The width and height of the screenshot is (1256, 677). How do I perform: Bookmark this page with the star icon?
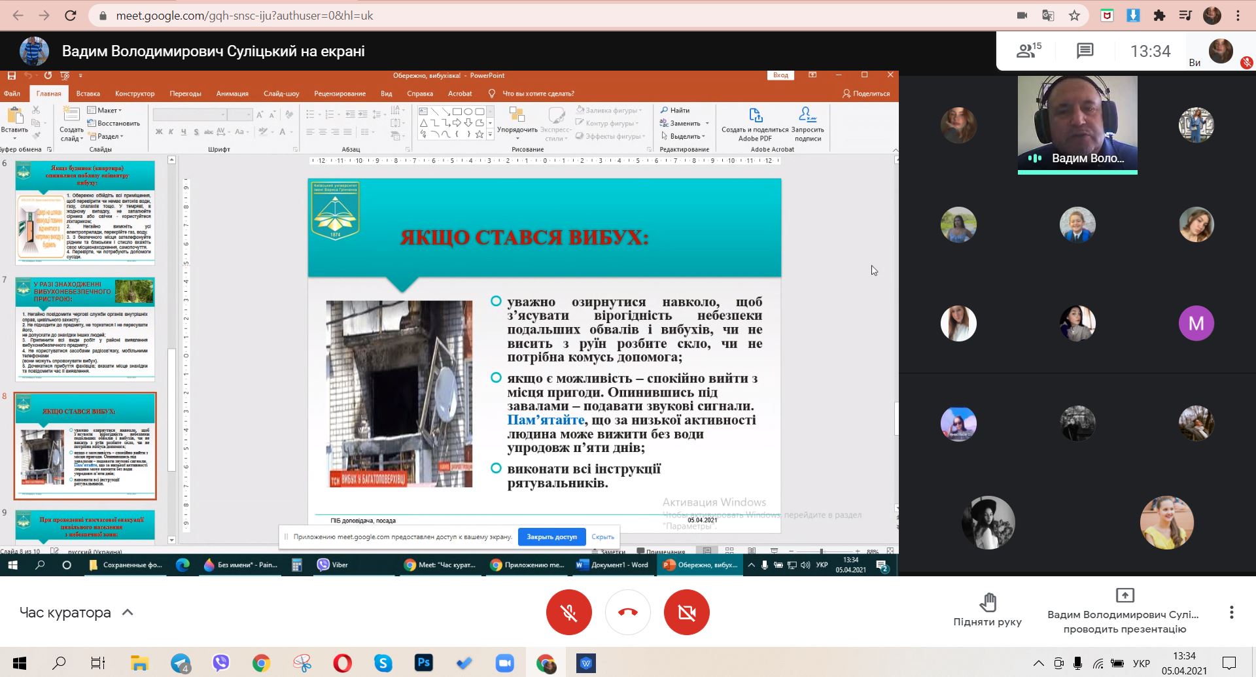point(1074,16)
